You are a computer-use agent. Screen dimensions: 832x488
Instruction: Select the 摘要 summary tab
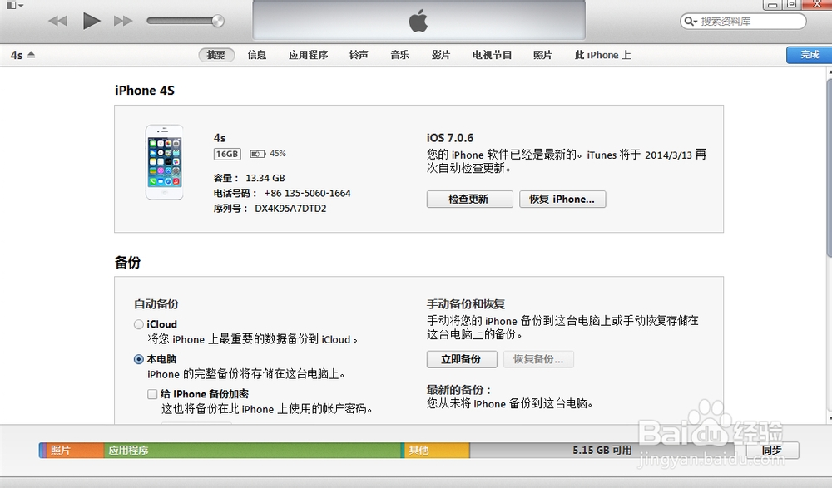tap(216, 55)
